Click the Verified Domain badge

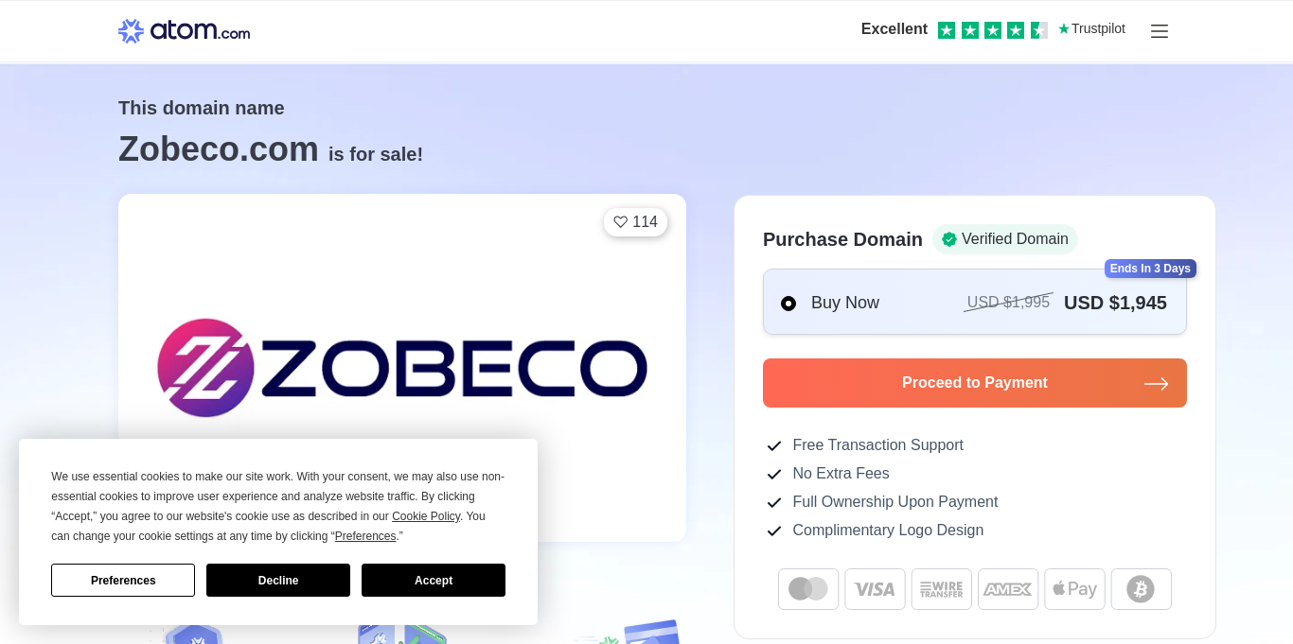[x=1005, y=239]
